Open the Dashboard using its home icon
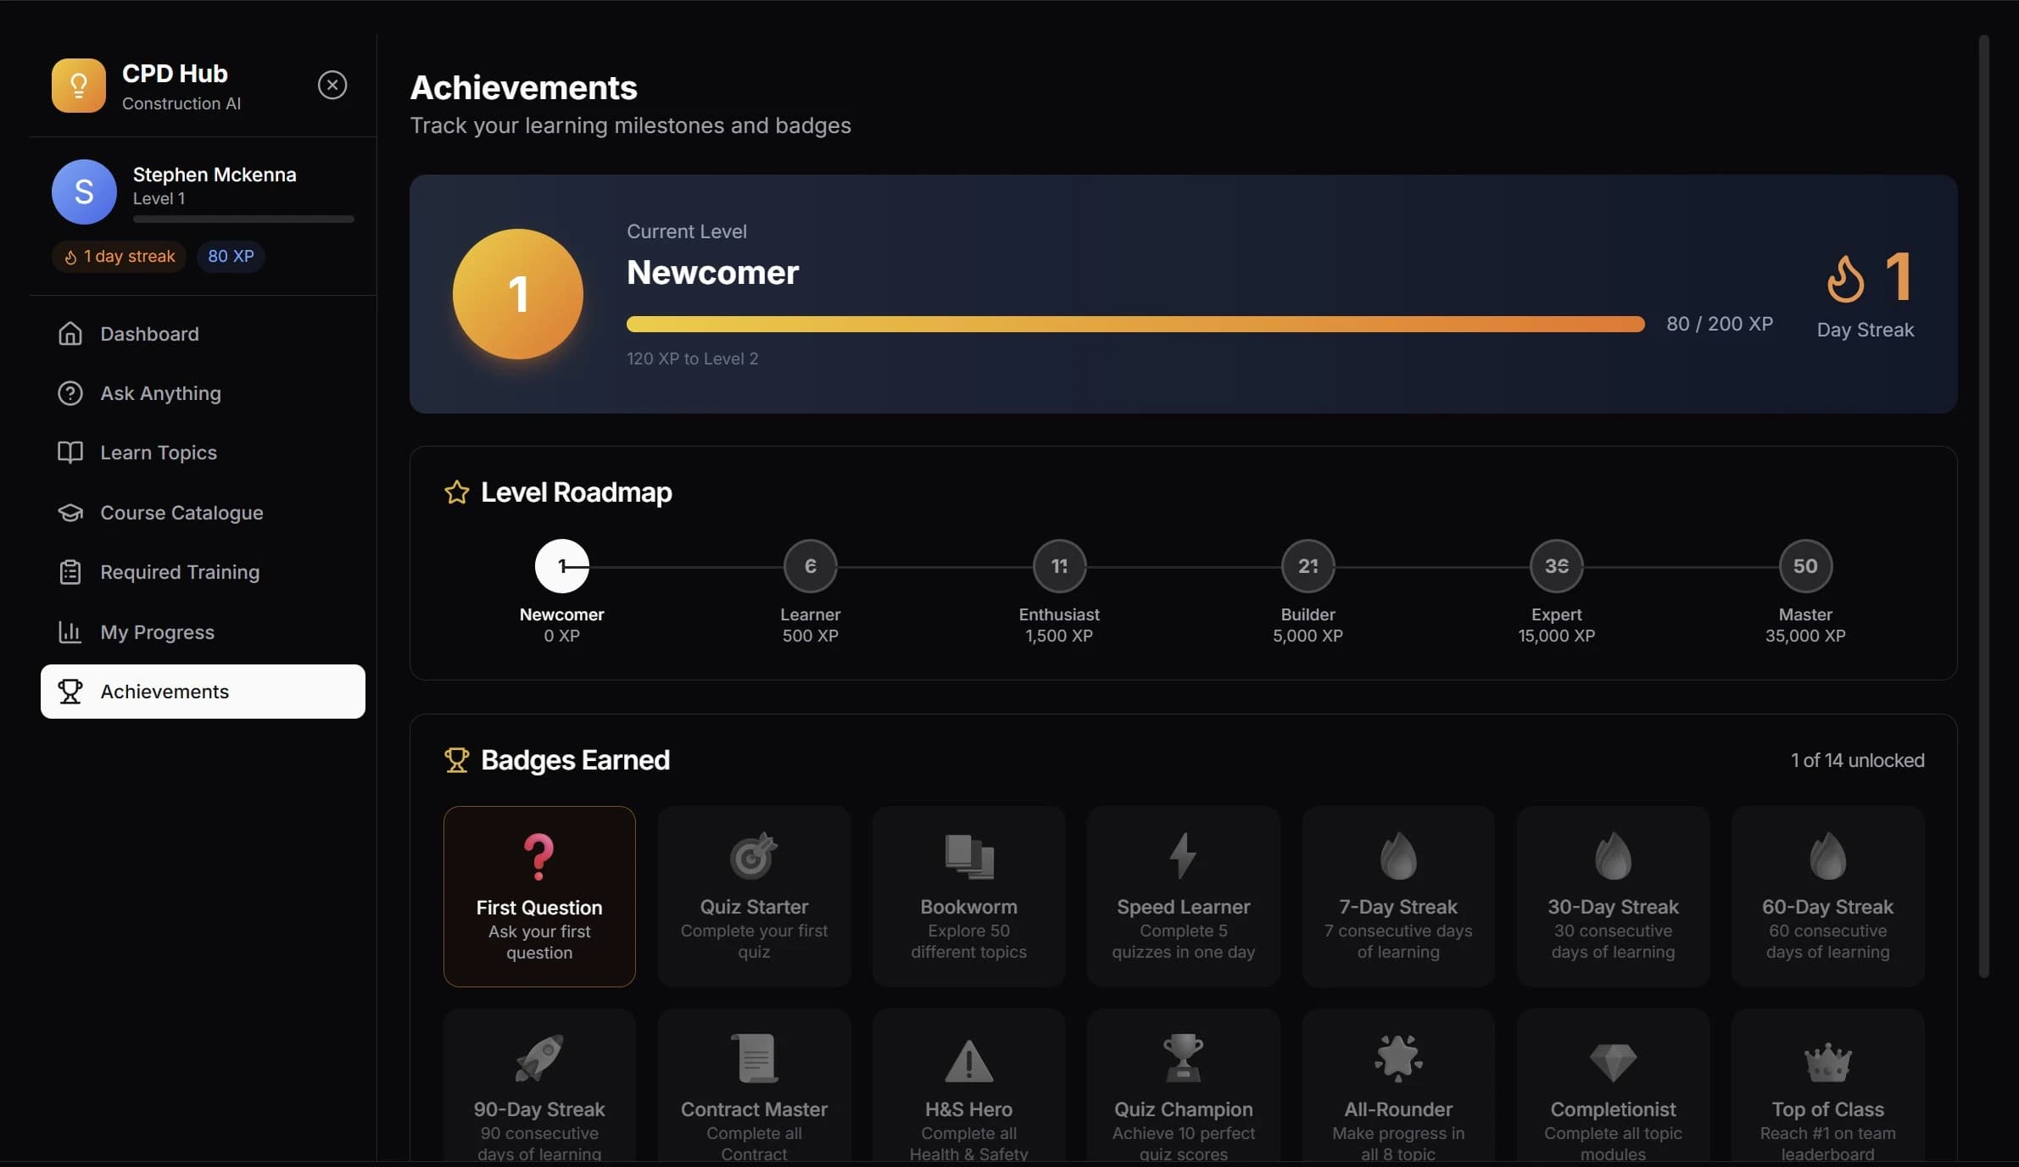This screenshot has width=2019, height=1167. 70,333
